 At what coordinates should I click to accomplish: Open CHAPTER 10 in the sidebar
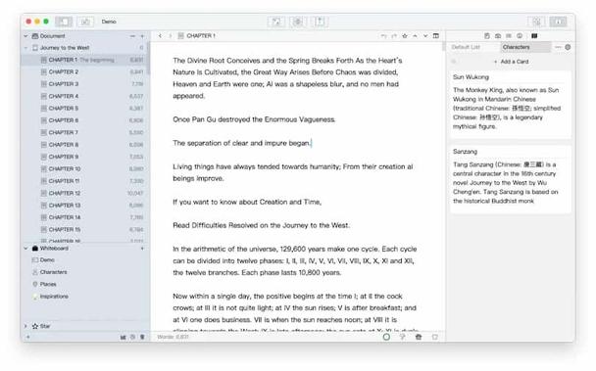84,169
